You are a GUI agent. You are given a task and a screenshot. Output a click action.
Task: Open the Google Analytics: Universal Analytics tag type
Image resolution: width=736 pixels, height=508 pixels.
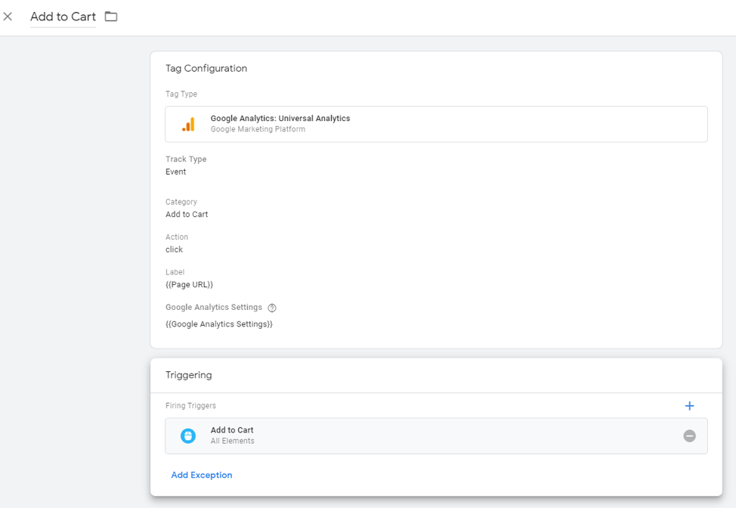pyautogui.click(x=436, y=124)
